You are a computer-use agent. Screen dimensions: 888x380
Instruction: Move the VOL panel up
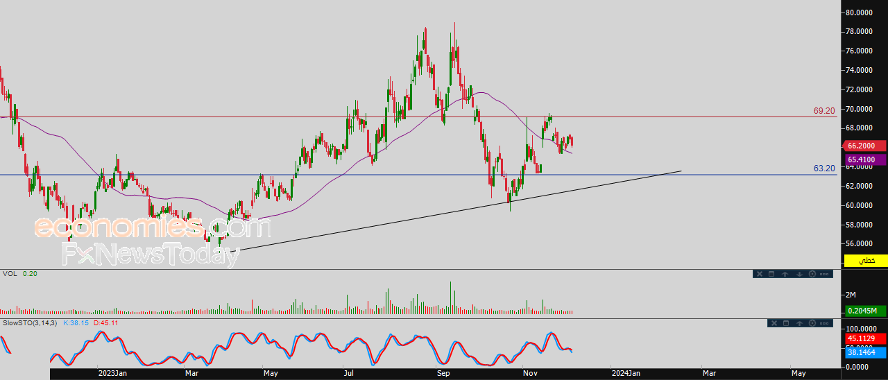[785, 274]
